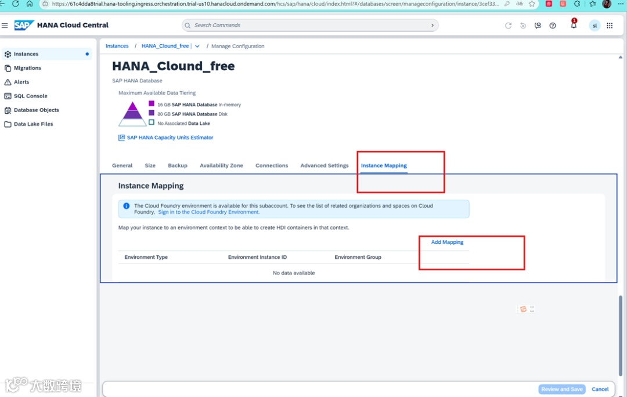Click the browser home icon

30,3
